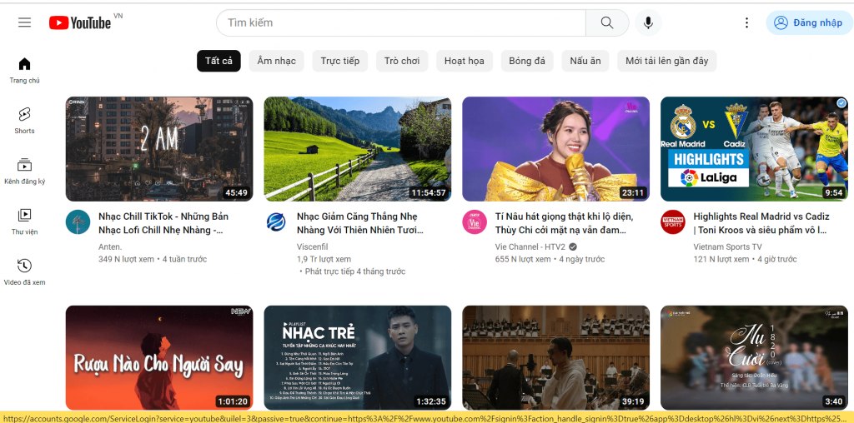Play Real Madrid vs Cadiz highlights thumbnail
This screenshot has height=423, width=854.
click(x=754, y=149)
